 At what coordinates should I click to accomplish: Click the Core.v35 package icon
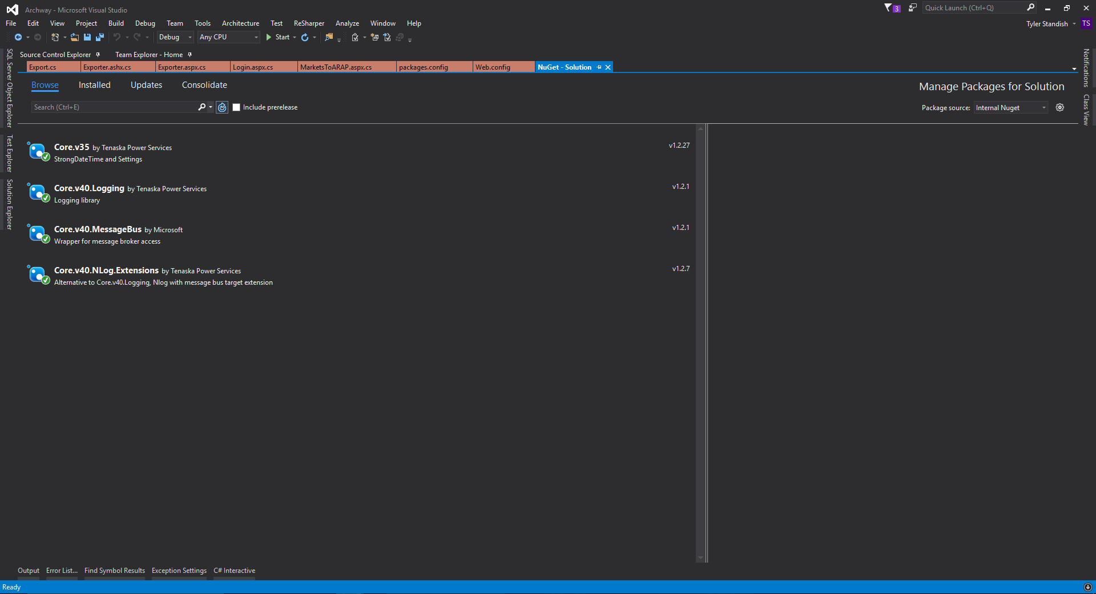(38, 152)
